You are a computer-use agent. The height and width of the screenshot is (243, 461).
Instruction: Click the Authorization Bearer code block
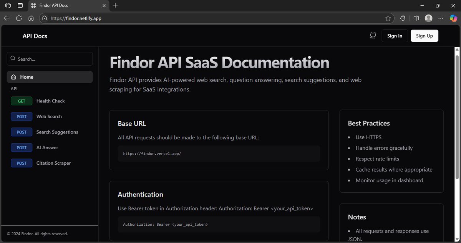pos(219,224)
